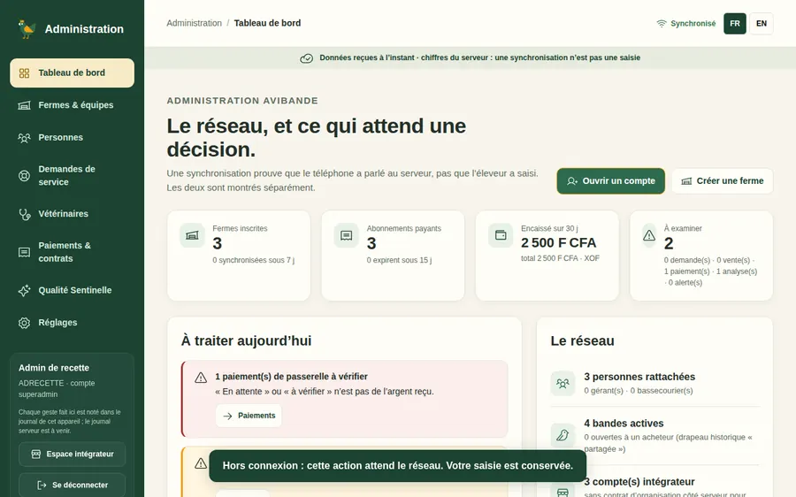This screenshot has width=796, height=497.
Task: Click 0 synchronisées sous 7 j text
Action: point(253,260)
